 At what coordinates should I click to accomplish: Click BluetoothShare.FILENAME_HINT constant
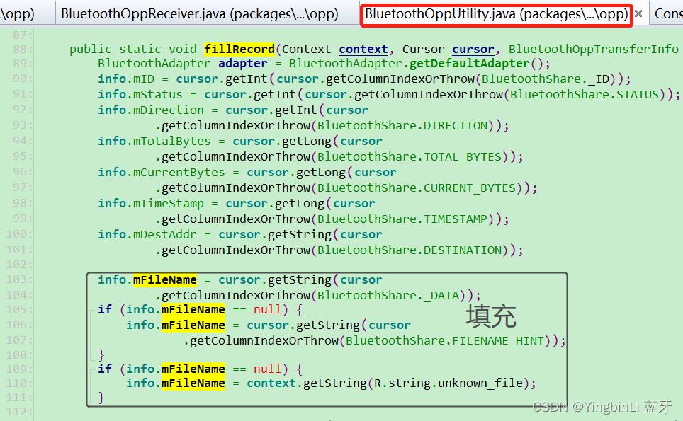(x=445, y=341)
